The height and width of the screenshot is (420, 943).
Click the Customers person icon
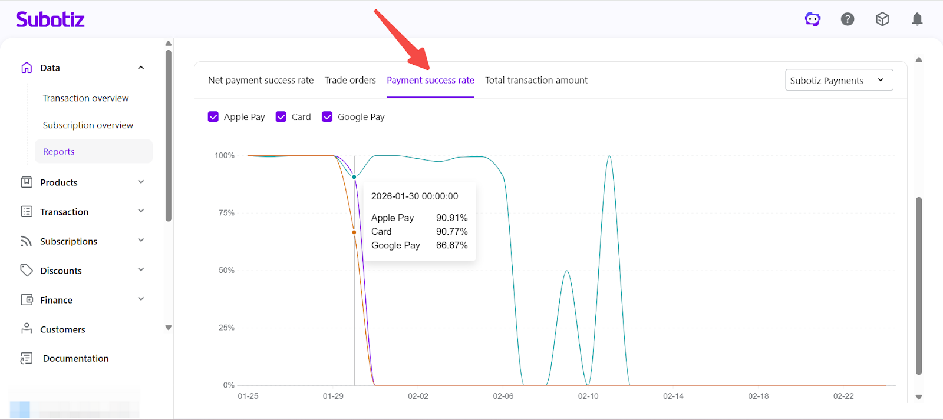(27, 329)
